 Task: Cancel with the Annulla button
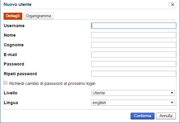click(166, 116)
